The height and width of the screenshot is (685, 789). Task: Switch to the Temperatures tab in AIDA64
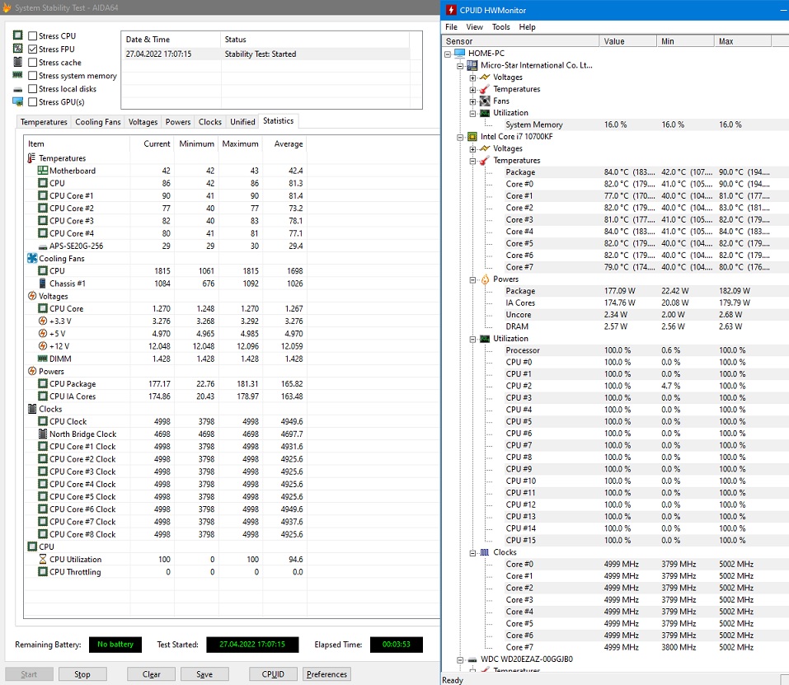[44, 122]
